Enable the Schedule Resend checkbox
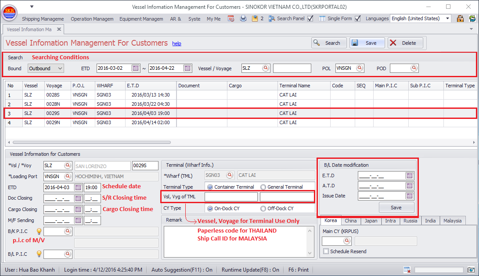This screenshot has height=276, width=479. coord(326,251)
